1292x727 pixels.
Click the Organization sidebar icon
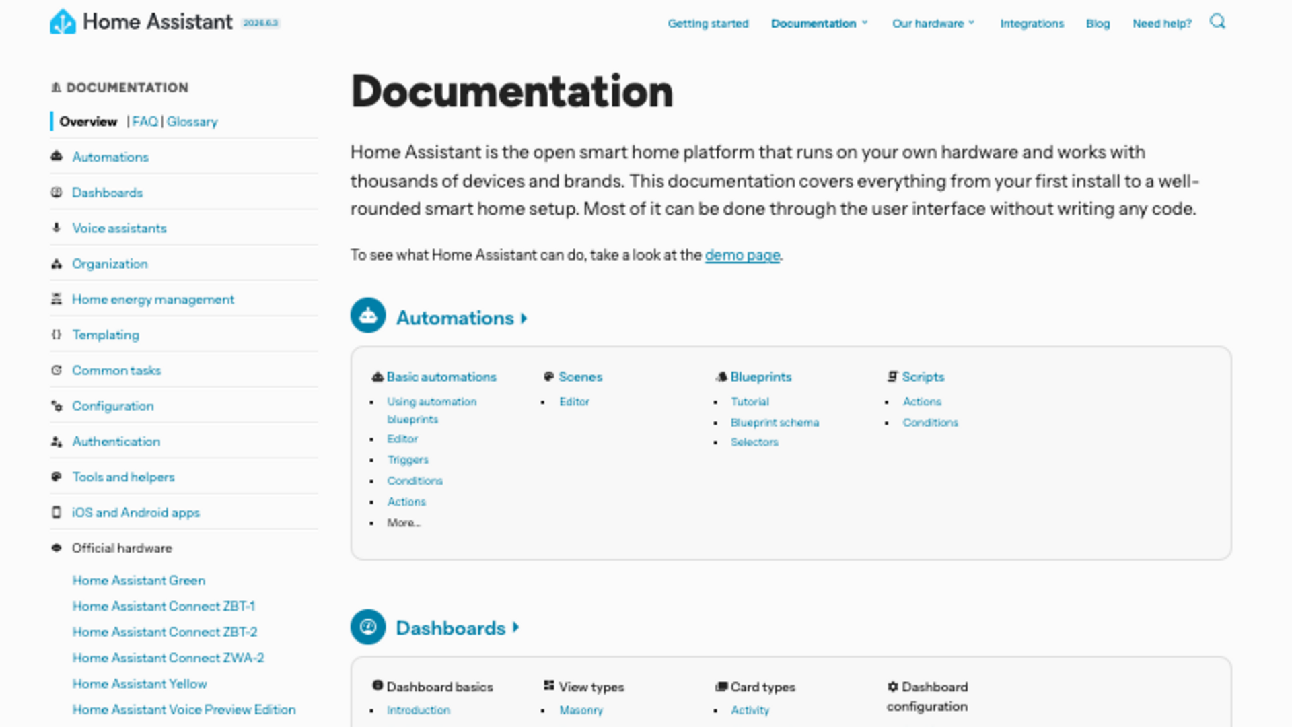pyautogui.click(x=57, y=263)
